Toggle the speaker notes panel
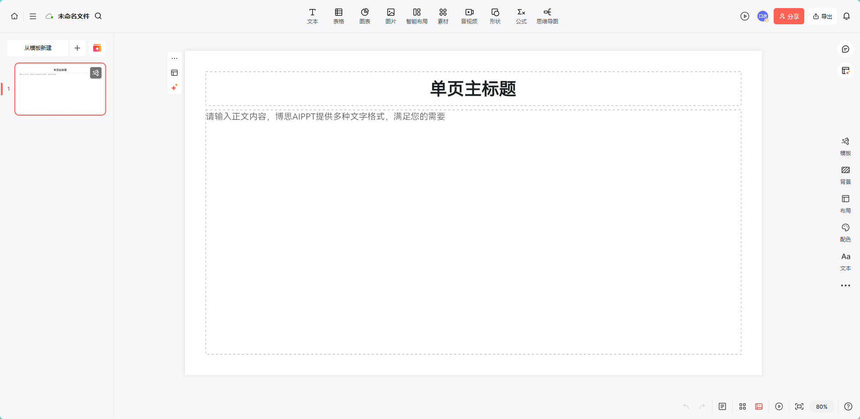The width and height of the screenshot is (860, 419). pyautogui.click(x=722, y=406)
